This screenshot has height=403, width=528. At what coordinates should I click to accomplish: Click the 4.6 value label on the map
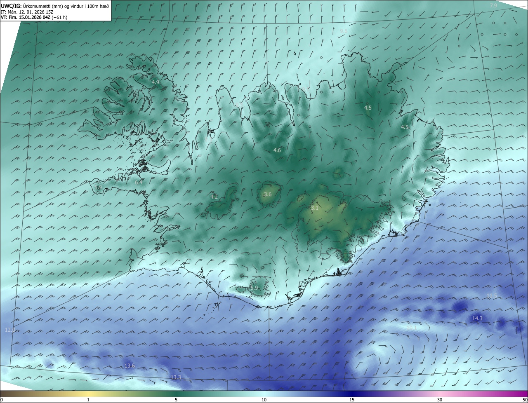tap(277, 150)
